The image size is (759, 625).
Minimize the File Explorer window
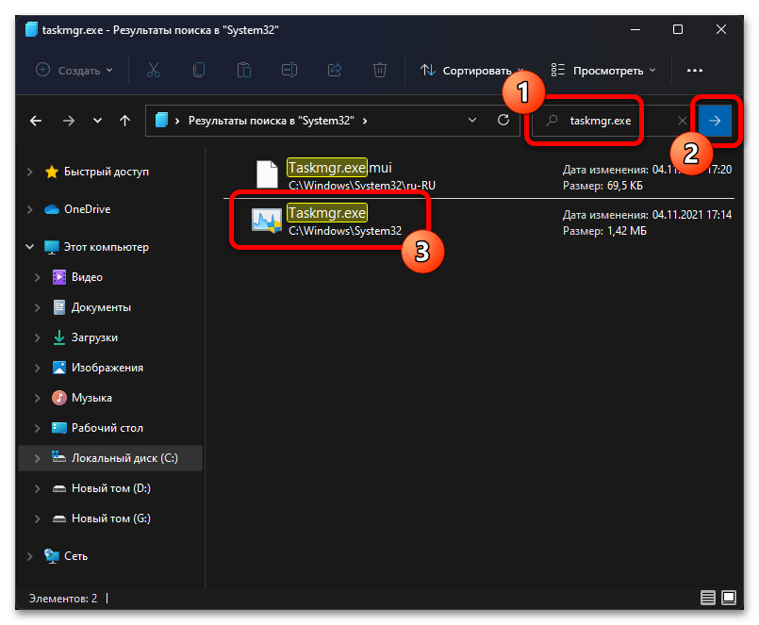(x=635, y=29)
